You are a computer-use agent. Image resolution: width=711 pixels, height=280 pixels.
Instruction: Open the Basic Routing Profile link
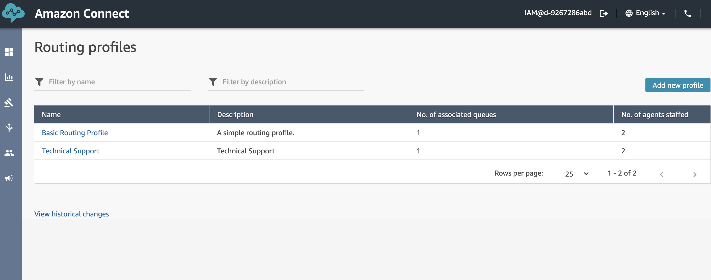point(75,132)
